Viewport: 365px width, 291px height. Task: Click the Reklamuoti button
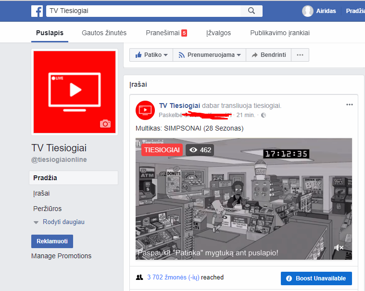coord(52,241)
